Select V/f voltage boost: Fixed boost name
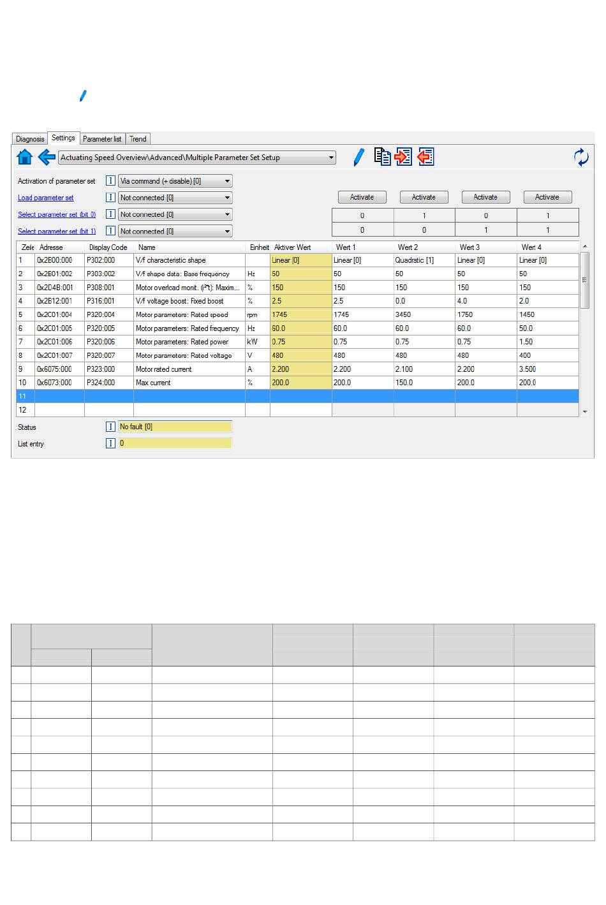This screenshot has height=905, width=606. (189, 301)
